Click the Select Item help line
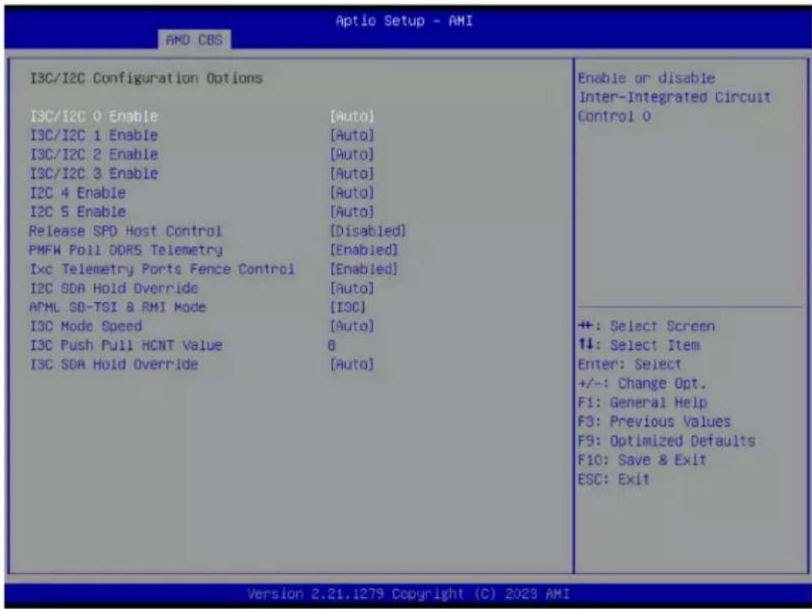Screen dimensions: 812x609 pos(639,345)
